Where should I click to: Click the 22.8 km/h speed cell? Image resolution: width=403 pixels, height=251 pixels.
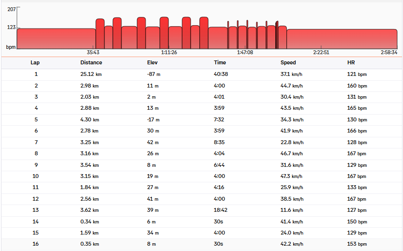point(292,142)
